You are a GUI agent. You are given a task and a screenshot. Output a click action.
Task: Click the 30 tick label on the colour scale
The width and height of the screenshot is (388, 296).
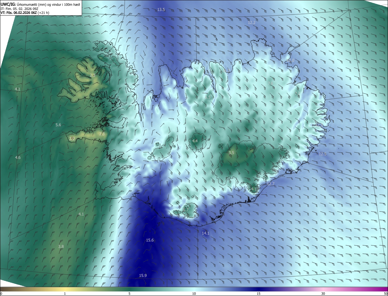(323, 294)
